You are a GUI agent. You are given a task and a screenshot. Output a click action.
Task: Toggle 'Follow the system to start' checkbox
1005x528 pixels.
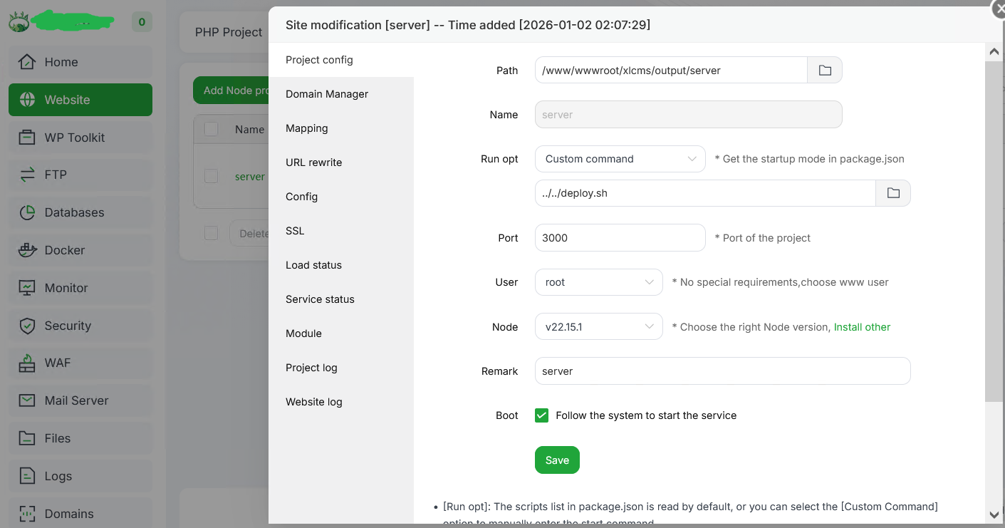[x=542, y=415]
